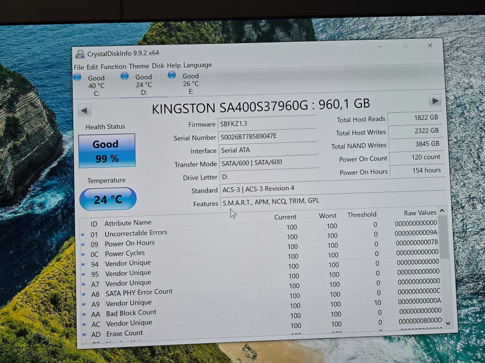
Task: Select the Power On Hours attribute row
Action: 261,240
